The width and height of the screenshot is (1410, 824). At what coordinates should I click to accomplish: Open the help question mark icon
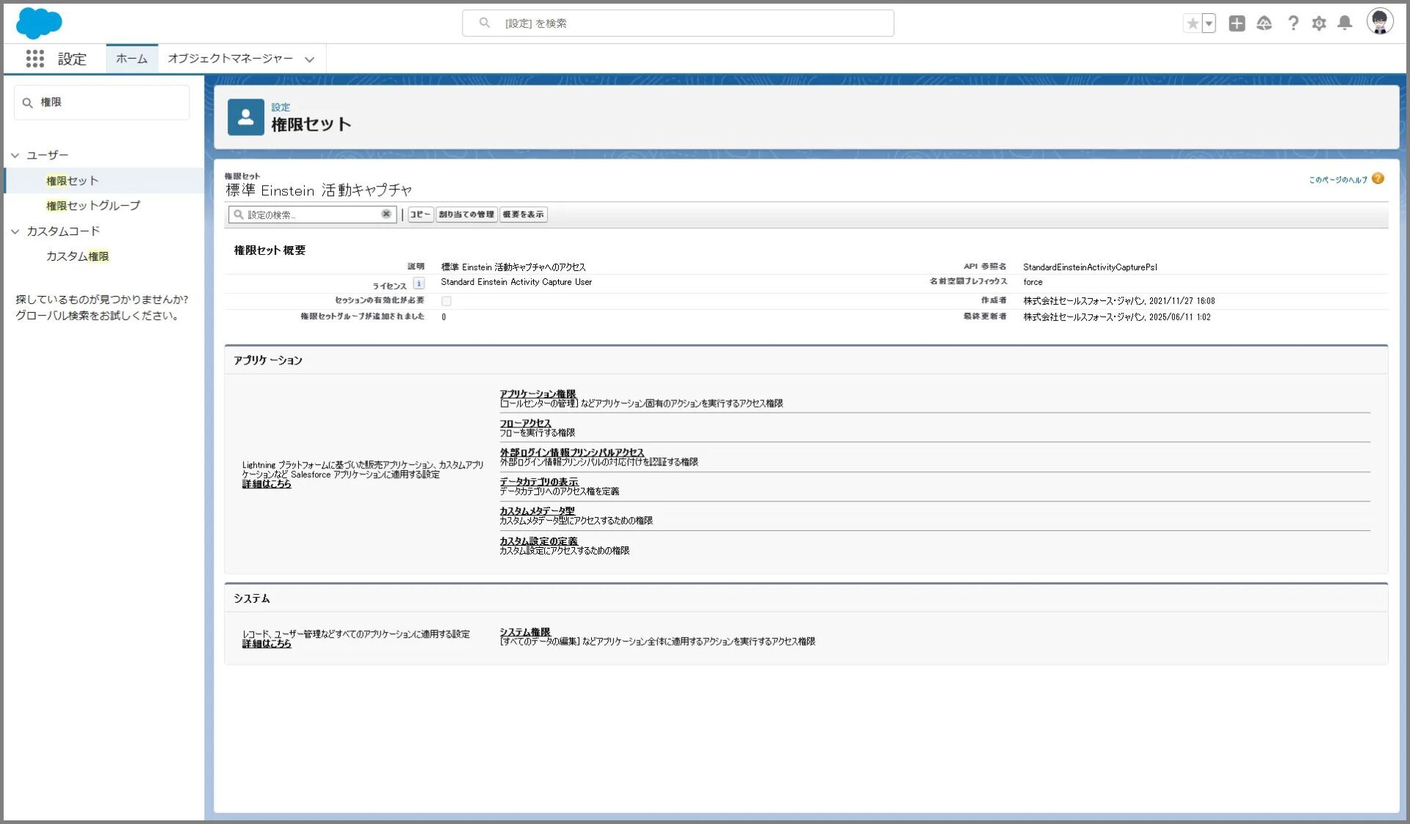pyautogui.click(x=1293, y=24)
